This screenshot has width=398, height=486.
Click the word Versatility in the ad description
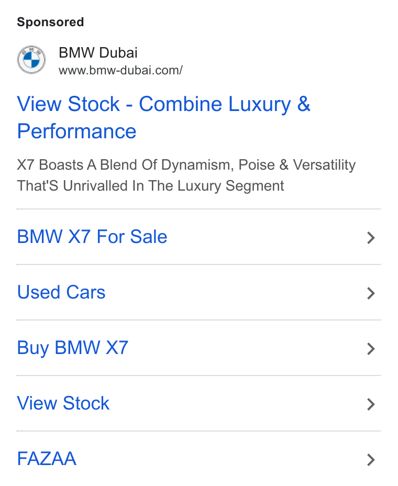click(324, 165)
